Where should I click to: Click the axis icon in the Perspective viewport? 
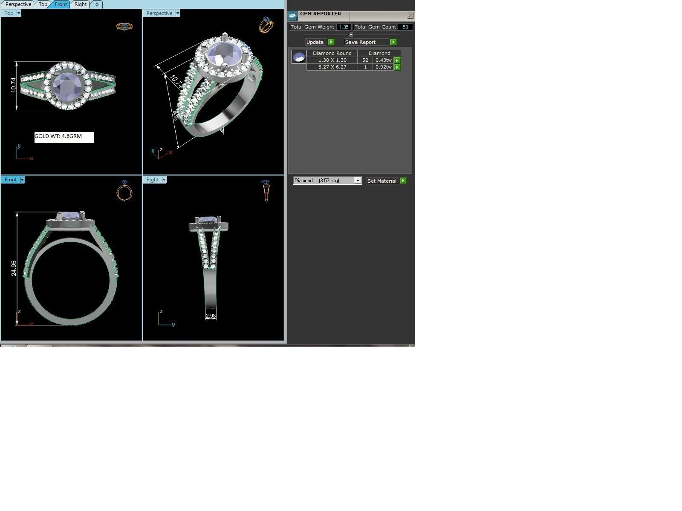[x=162, y=153]
